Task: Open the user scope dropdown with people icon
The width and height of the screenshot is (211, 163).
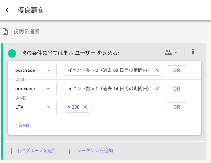Action: tap(171, 52)
